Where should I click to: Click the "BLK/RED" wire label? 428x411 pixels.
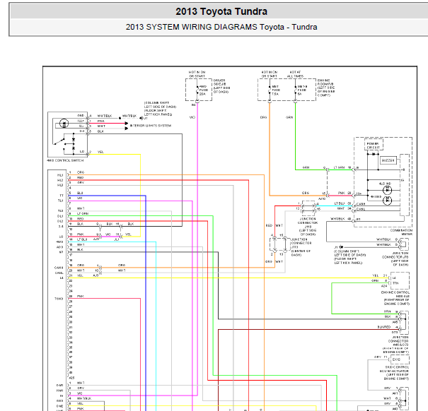[x=384, y=327]
